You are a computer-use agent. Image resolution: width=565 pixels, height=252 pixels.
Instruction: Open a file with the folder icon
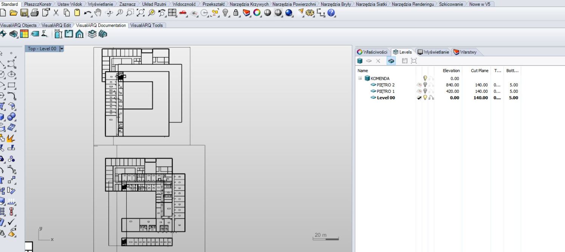[x=14, y=13]
